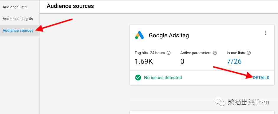Click the Audience sources page heading
278x114 pixels.
[70, 6]
